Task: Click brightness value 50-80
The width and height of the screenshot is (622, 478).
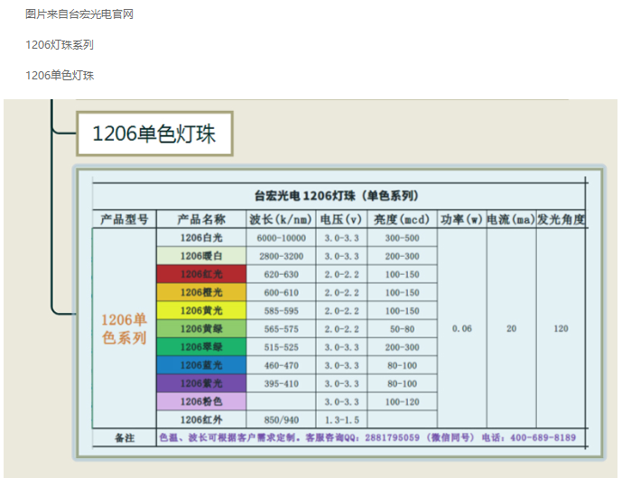Action: pos(403,329)
